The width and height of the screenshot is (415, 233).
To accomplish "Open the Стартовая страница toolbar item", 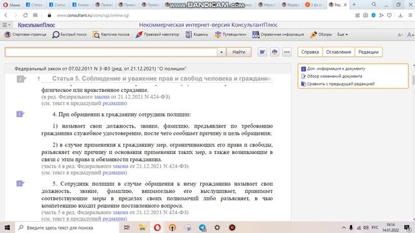I will click(25, 34).
